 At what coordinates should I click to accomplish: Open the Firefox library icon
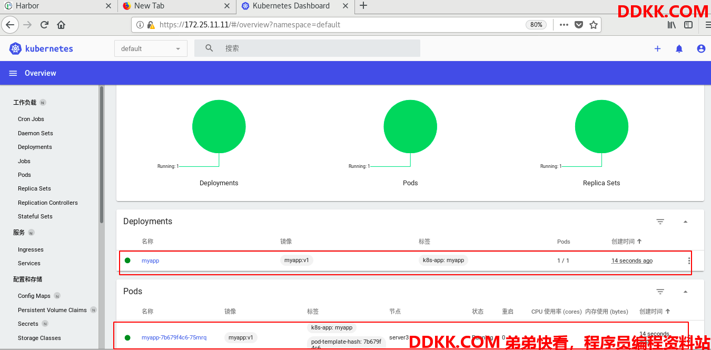click(672, 25)
